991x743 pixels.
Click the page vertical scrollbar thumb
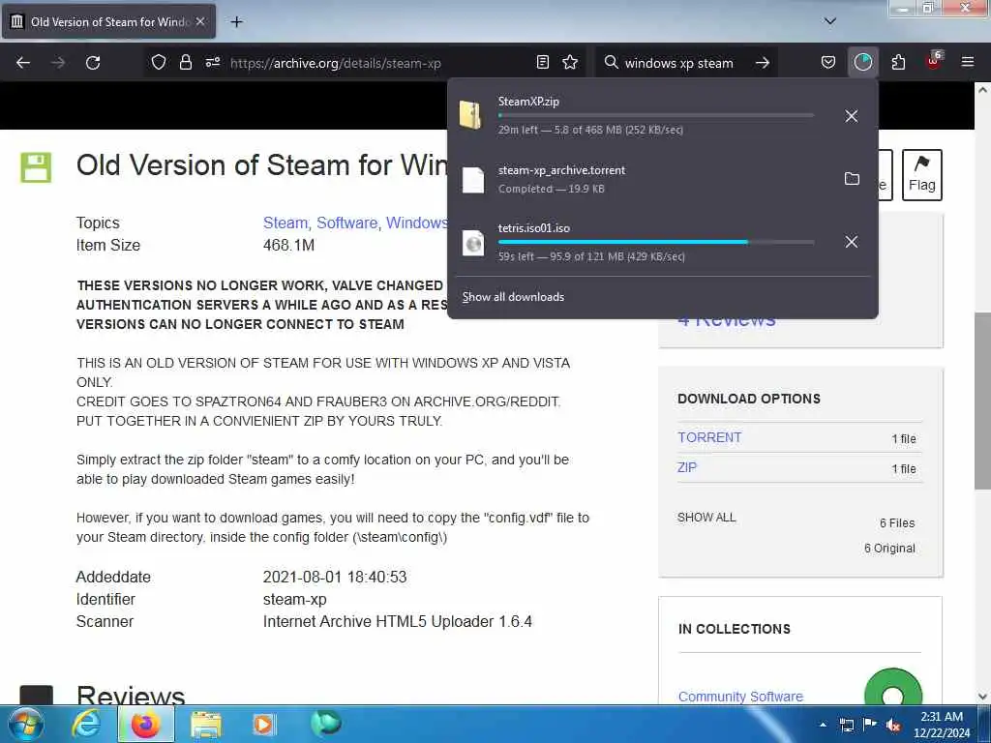click(x=982, y=401)
